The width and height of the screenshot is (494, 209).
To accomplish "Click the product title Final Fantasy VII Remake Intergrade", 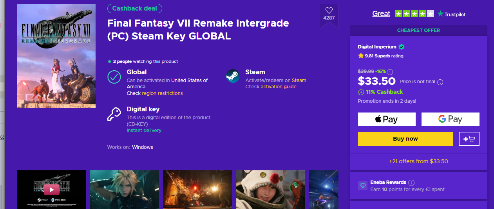I will [x=198, y=30].
